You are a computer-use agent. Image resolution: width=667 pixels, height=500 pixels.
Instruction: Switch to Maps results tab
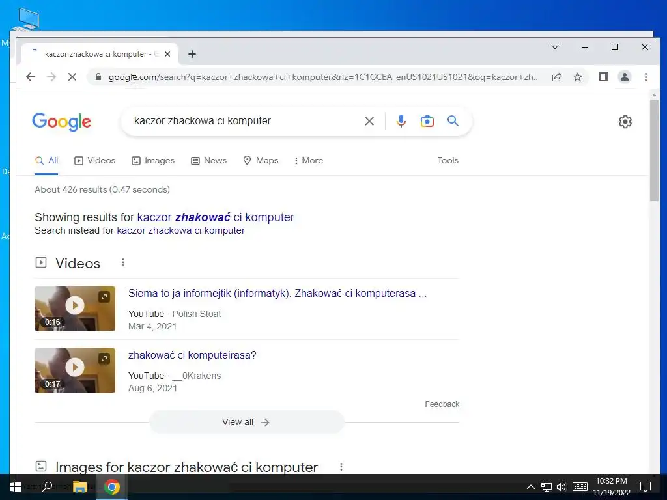point(261,161)
